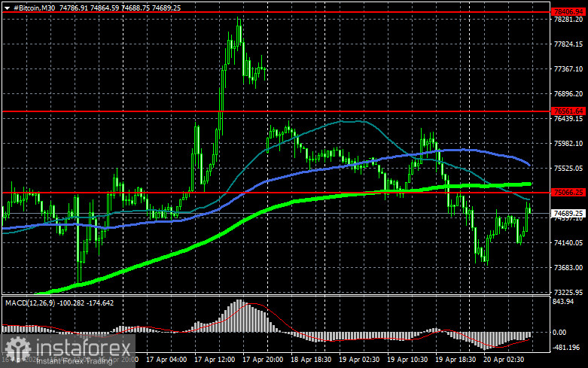This screenshot has width=588, height=368.
Task: Click the 19 Apr 18:30 time label
Action: click(x=455, y=360)
